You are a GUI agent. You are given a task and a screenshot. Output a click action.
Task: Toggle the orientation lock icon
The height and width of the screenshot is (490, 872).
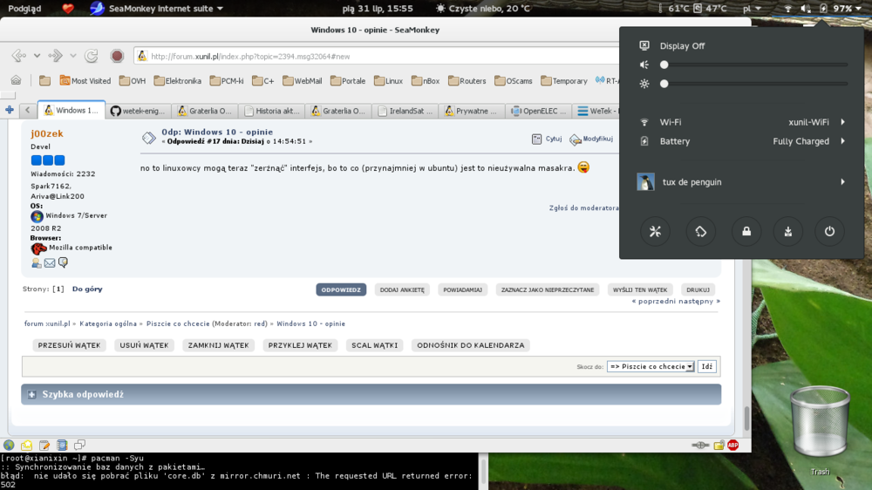(x=700, y=231)
